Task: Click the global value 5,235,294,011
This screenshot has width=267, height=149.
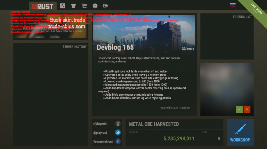Action: coord(179,138)
